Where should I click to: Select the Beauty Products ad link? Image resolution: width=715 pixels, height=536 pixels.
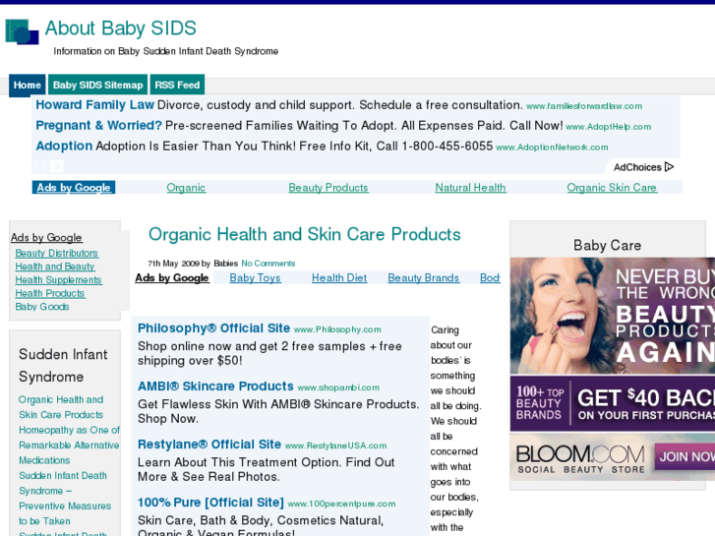point(328,188)
